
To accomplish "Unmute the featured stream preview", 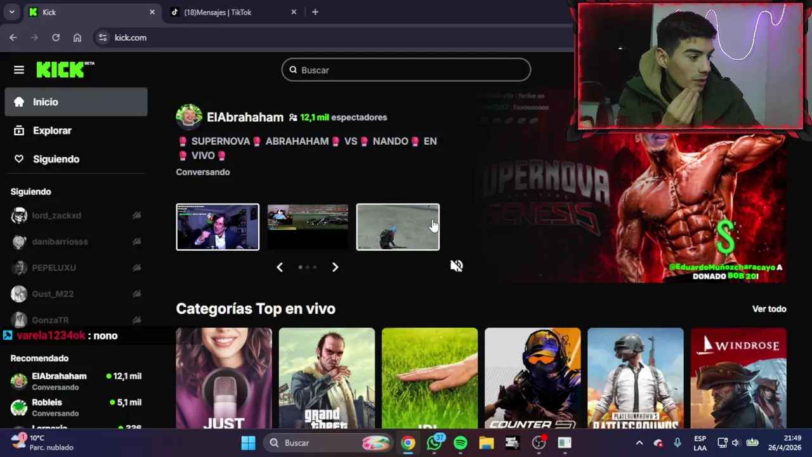I will tap(457, 266).
